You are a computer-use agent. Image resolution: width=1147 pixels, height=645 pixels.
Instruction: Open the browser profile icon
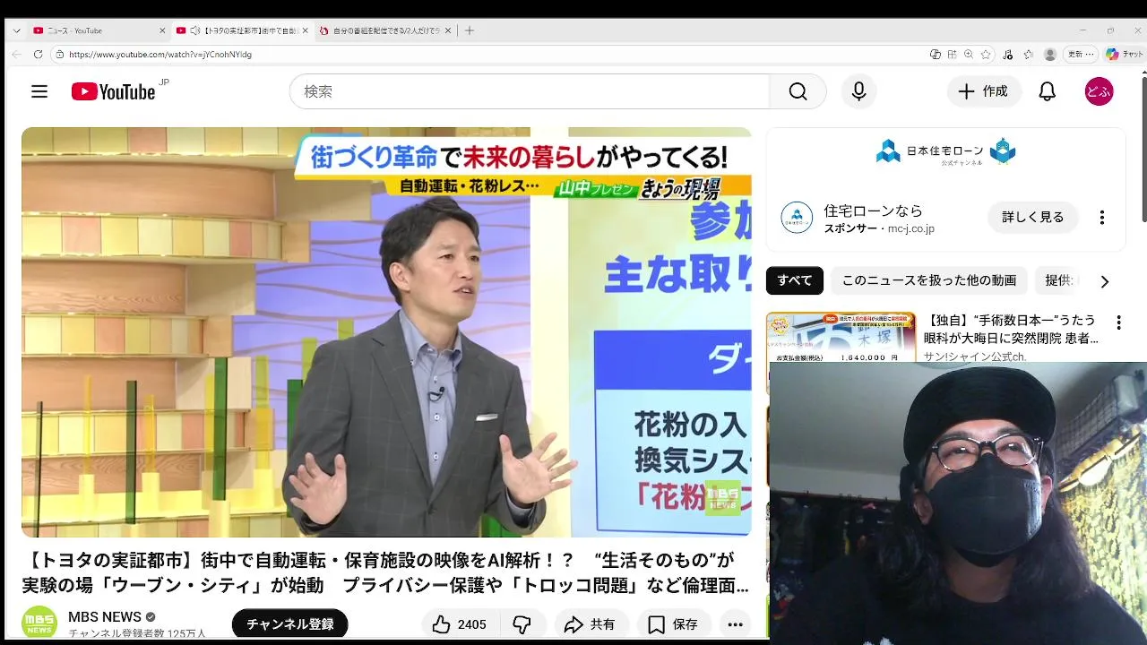click(1050, 54)
